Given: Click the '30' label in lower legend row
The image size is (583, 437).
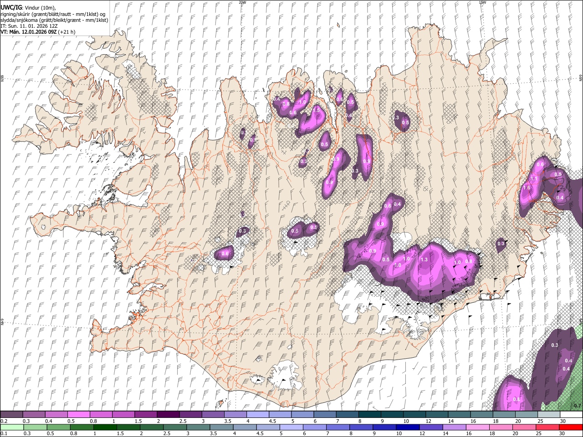Looking at the screenshot, I should tap(563, 433).
